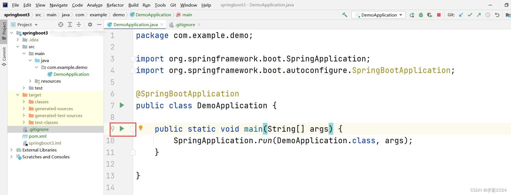Viewport: 511px width, 195px height.
Task: Click springboot3 breadcrumb in navigation bar
Action: click(17, 15)
